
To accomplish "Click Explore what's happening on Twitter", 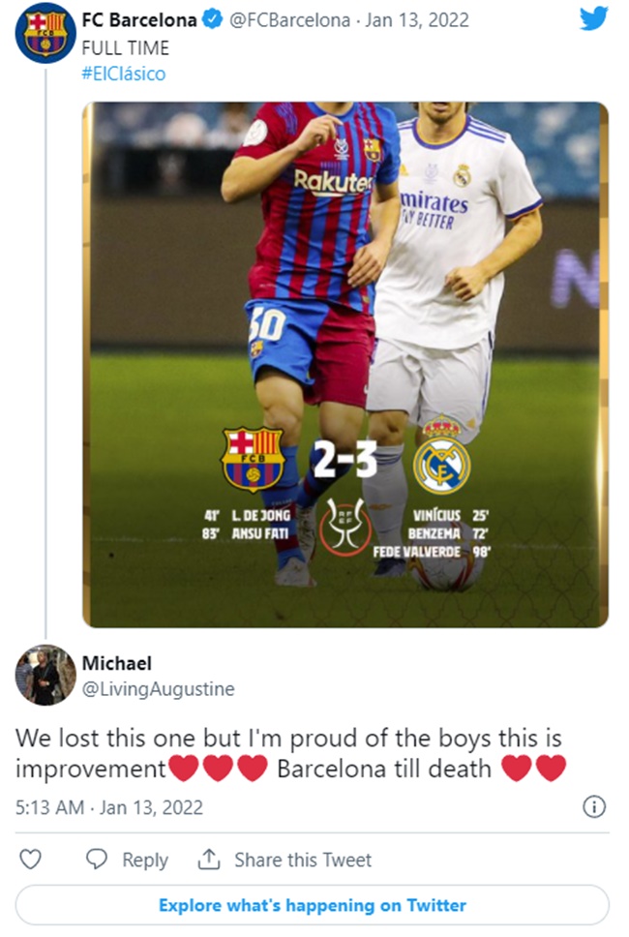I will tap(314, 906).
